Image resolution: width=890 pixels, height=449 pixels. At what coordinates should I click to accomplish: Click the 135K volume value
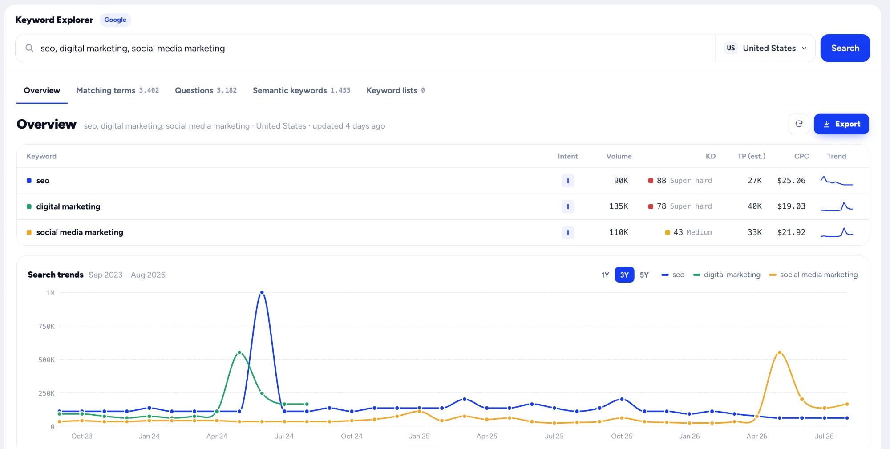(x=619, y=206)
